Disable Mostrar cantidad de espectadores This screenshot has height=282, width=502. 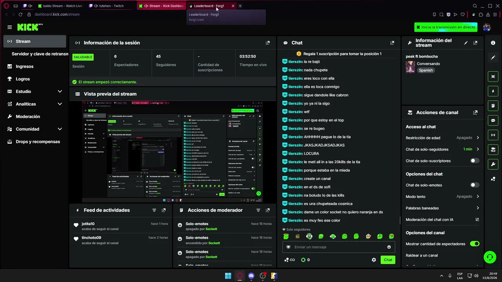[x=475, y=244]
